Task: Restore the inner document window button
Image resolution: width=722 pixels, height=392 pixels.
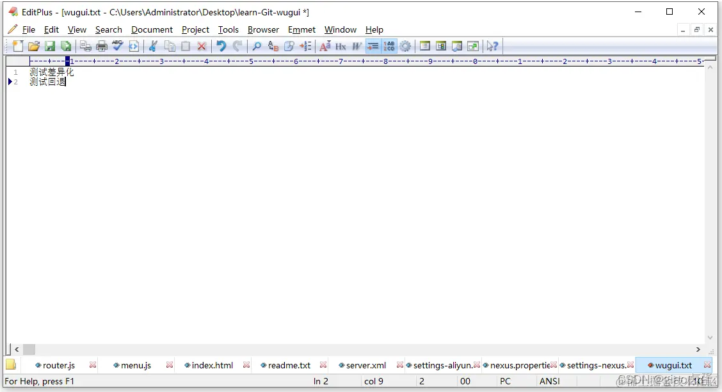Action: pos(696,30)
